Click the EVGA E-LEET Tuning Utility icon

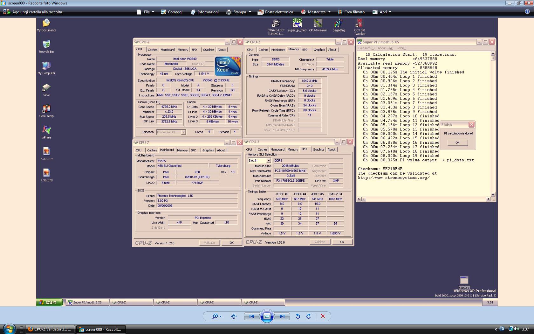click(276, 27)
